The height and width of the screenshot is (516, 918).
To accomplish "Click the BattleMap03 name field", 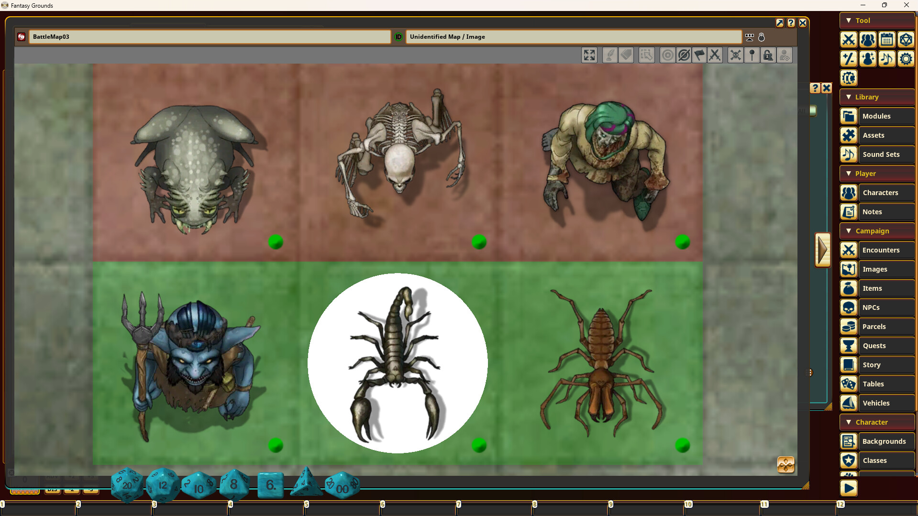I will pyautogui.click(x=210, y=37).
